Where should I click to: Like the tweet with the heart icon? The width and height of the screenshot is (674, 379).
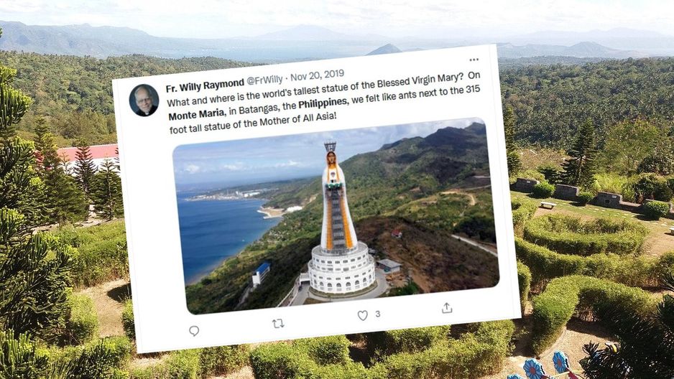pos(363,316)
